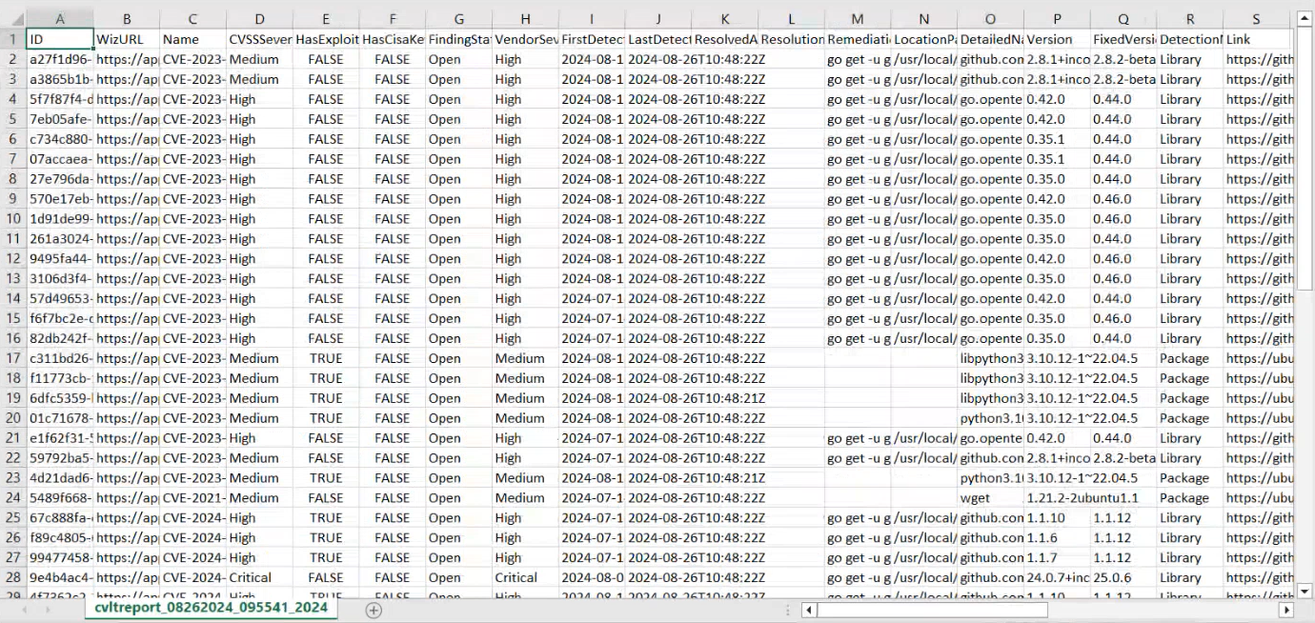Click the vertical scrollbar down arrow
The width and height of the screenshot is (1315, 623).
(1305, 591)
